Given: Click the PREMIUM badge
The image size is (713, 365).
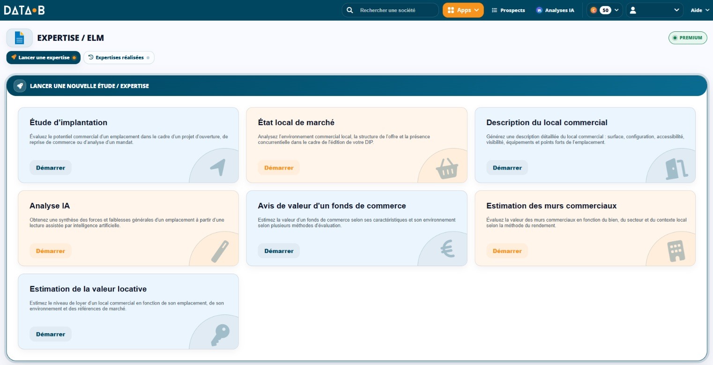Looking at the screenshot, I should coord(688,38).
